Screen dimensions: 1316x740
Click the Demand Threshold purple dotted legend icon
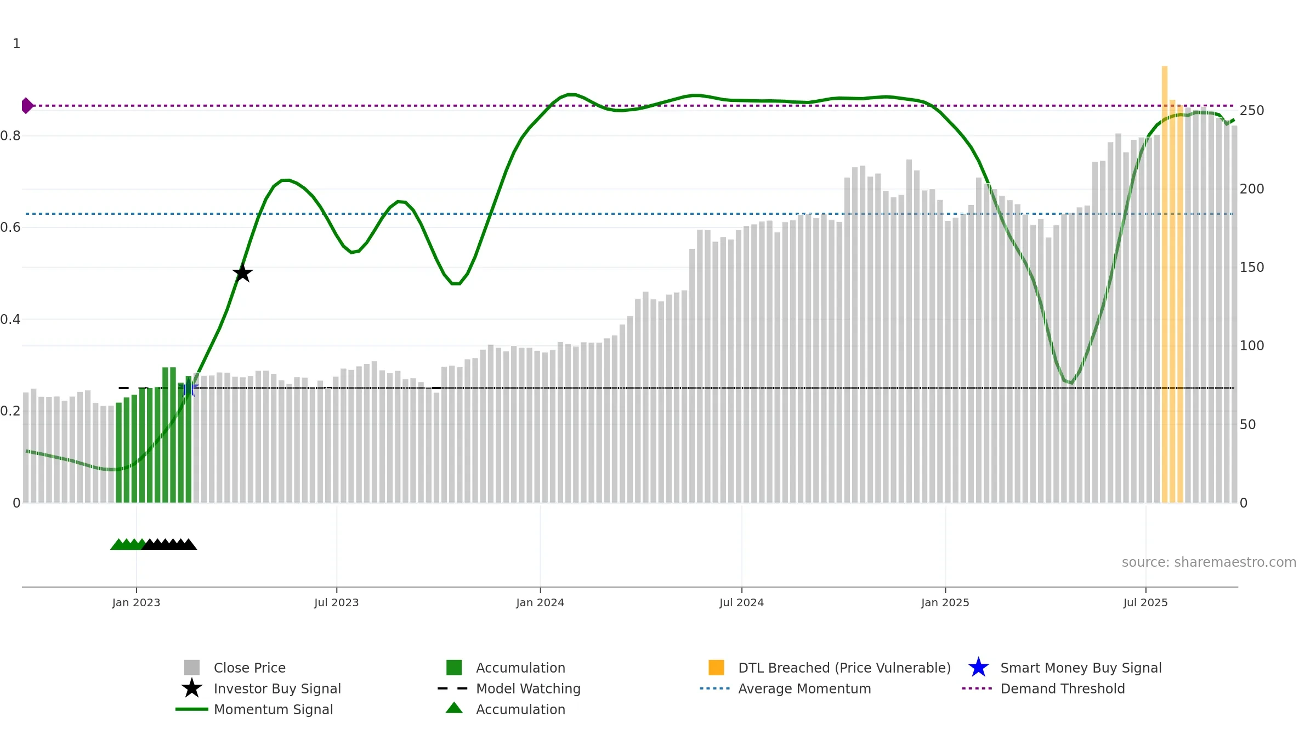tap(977, 688)
